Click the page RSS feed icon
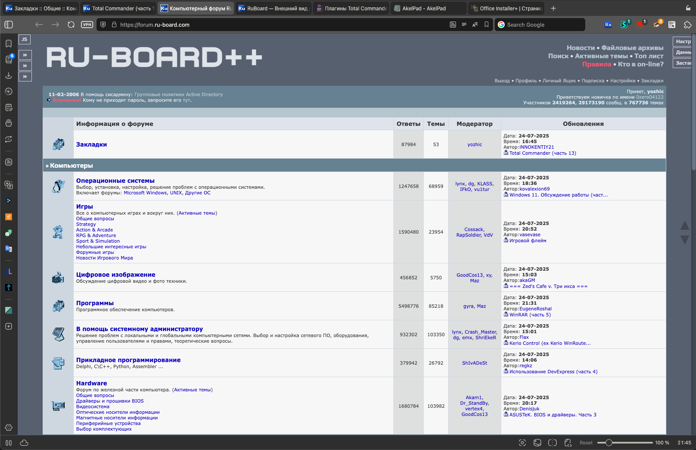The width and height of the screenshot is (696, 450). tap(453, 25)
